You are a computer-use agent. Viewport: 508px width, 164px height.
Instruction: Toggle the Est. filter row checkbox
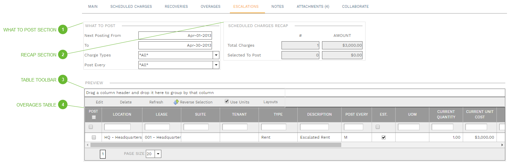(x=378, y=127)
